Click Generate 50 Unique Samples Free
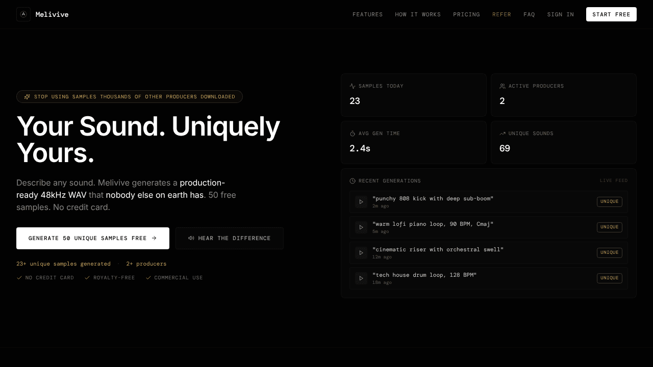The height and width of the screenshot is (367, 653). pos(93,238)
